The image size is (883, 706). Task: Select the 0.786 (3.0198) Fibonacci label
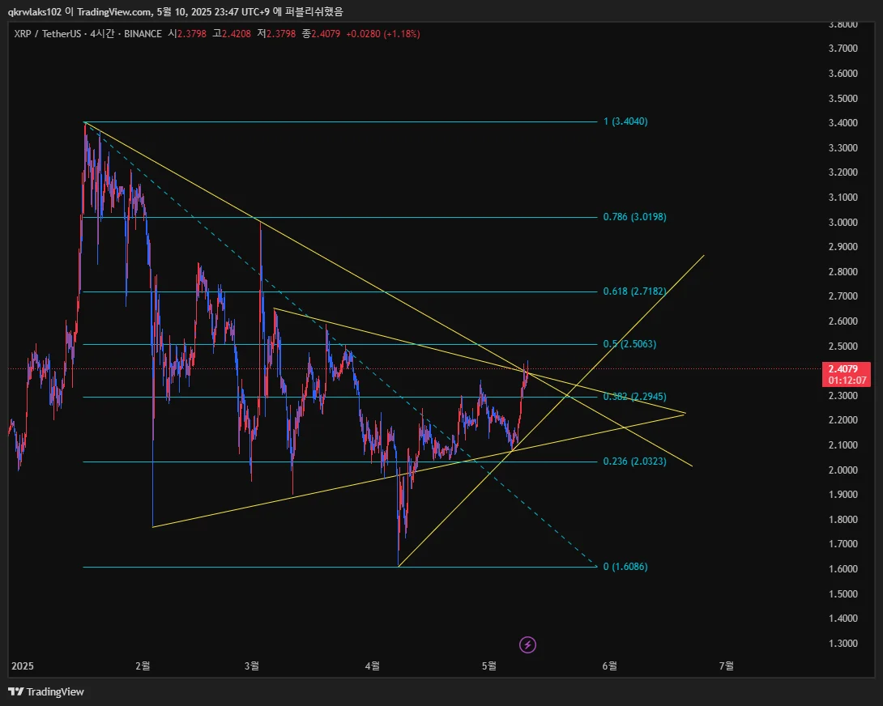(634, 217)
